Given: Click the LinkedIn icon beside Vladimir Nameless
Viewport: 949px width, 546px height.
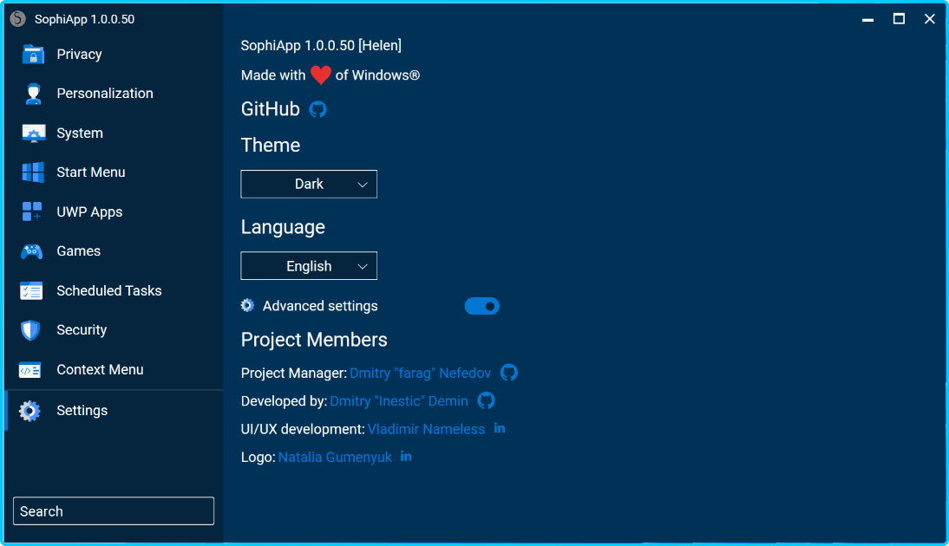Looking at the screenshot, I should 500,428.
